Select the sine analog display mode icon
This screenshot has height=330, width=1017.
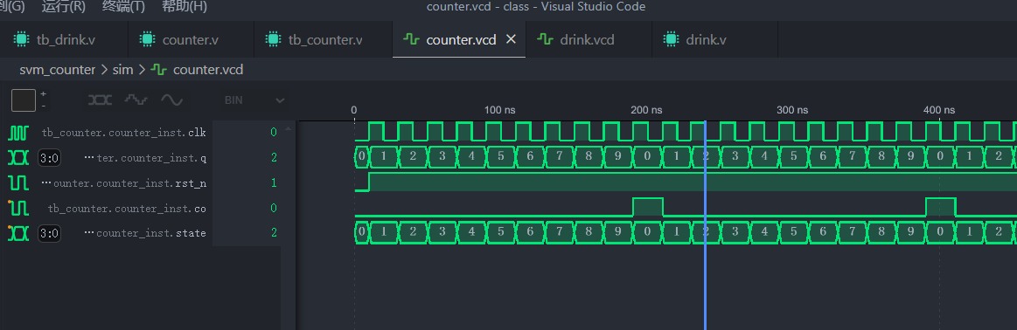(x=172, y=100)
